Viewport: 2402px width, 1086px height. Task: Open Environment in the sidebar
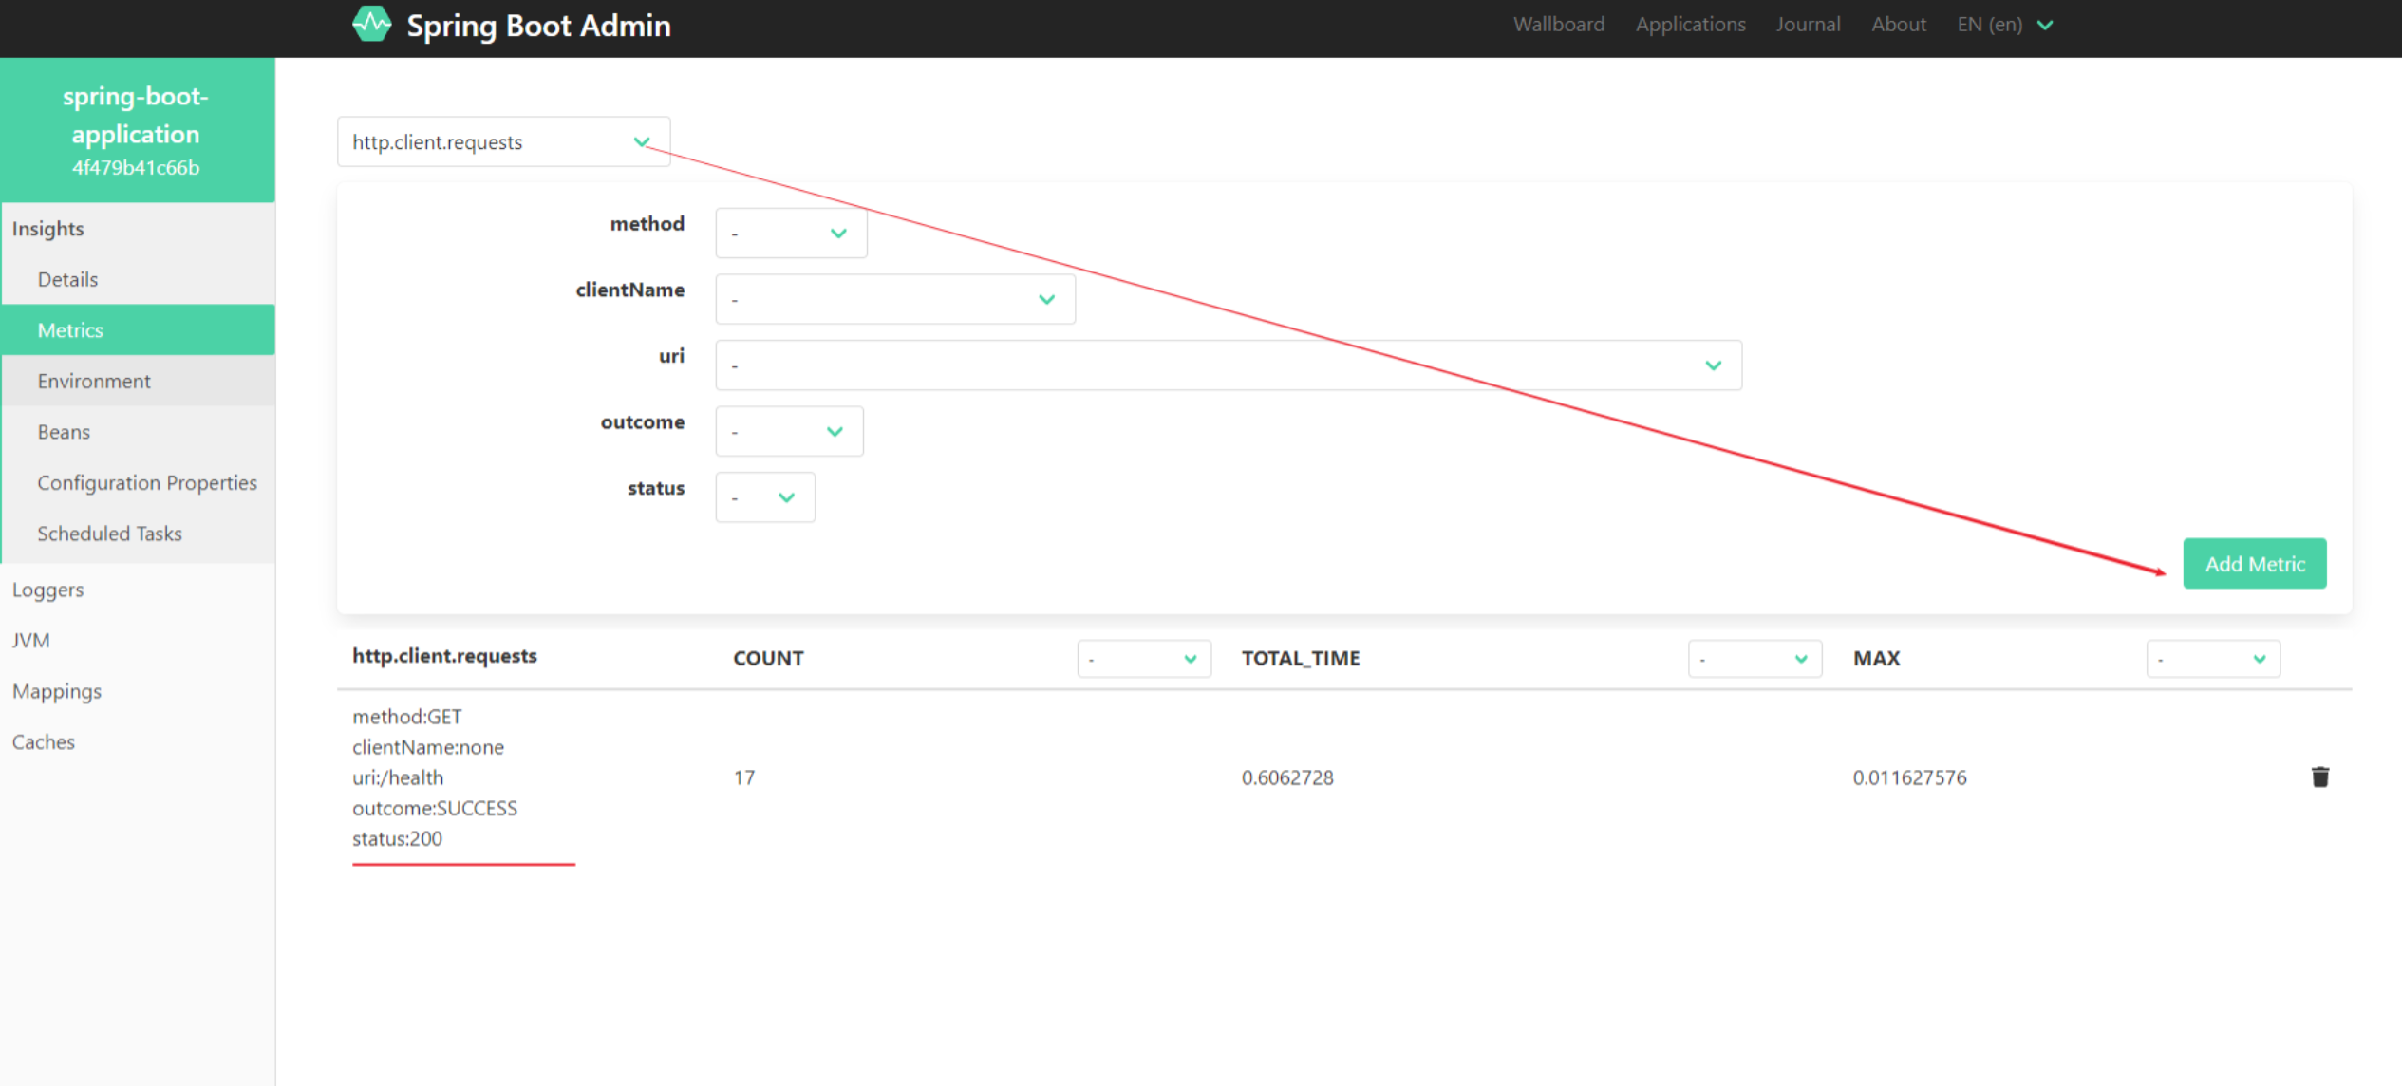pos(138,381)
